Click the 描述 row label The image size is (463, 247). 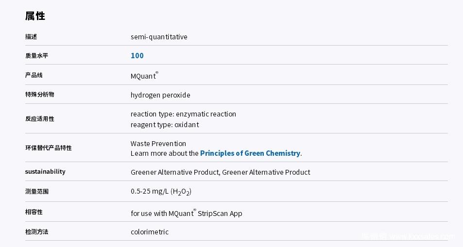(31, 36)
